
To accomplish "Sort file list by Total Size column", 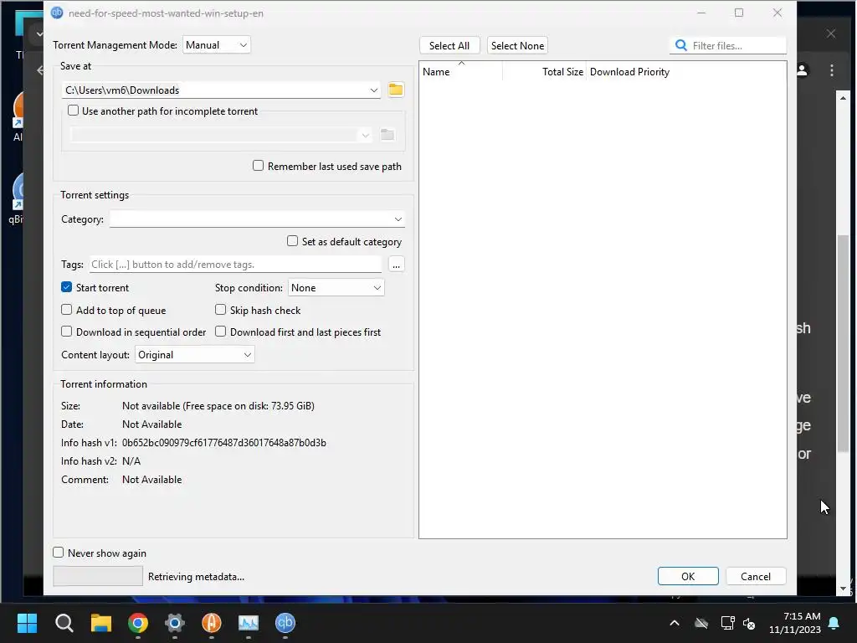I will coord(544,72).
